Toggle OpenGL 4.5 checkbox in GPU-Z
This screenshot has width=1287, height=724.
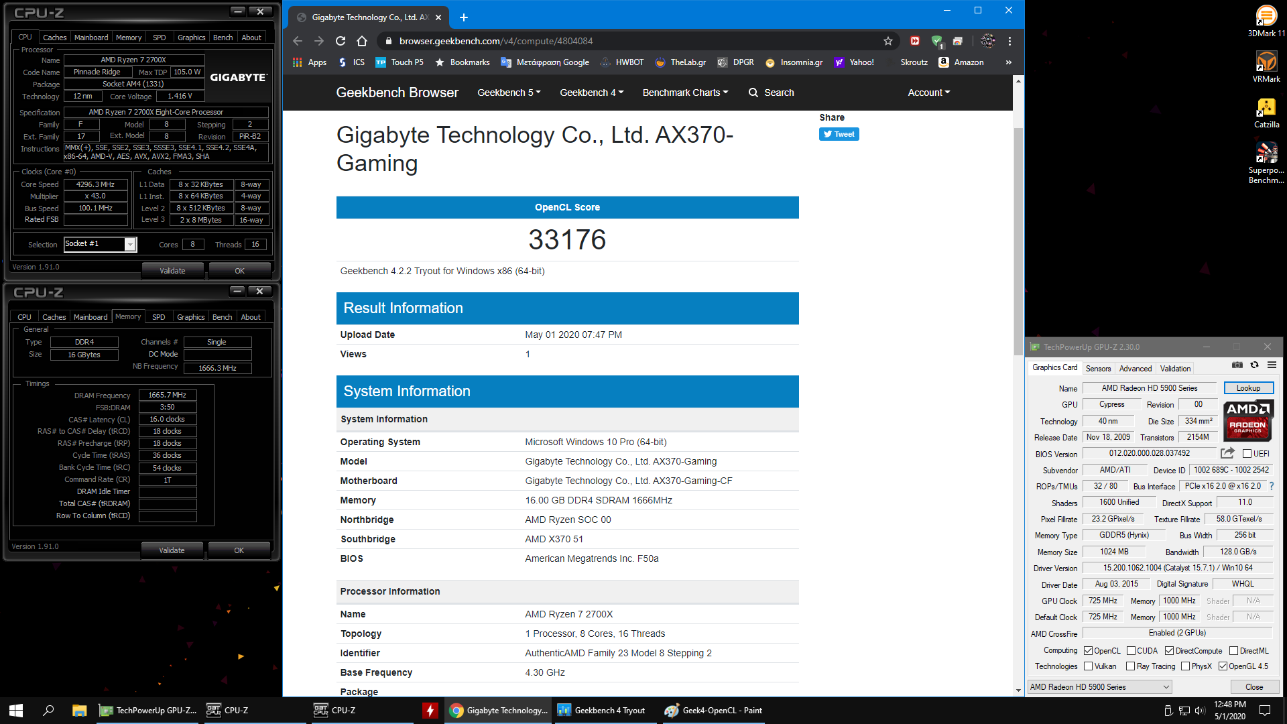(1223, 666)
